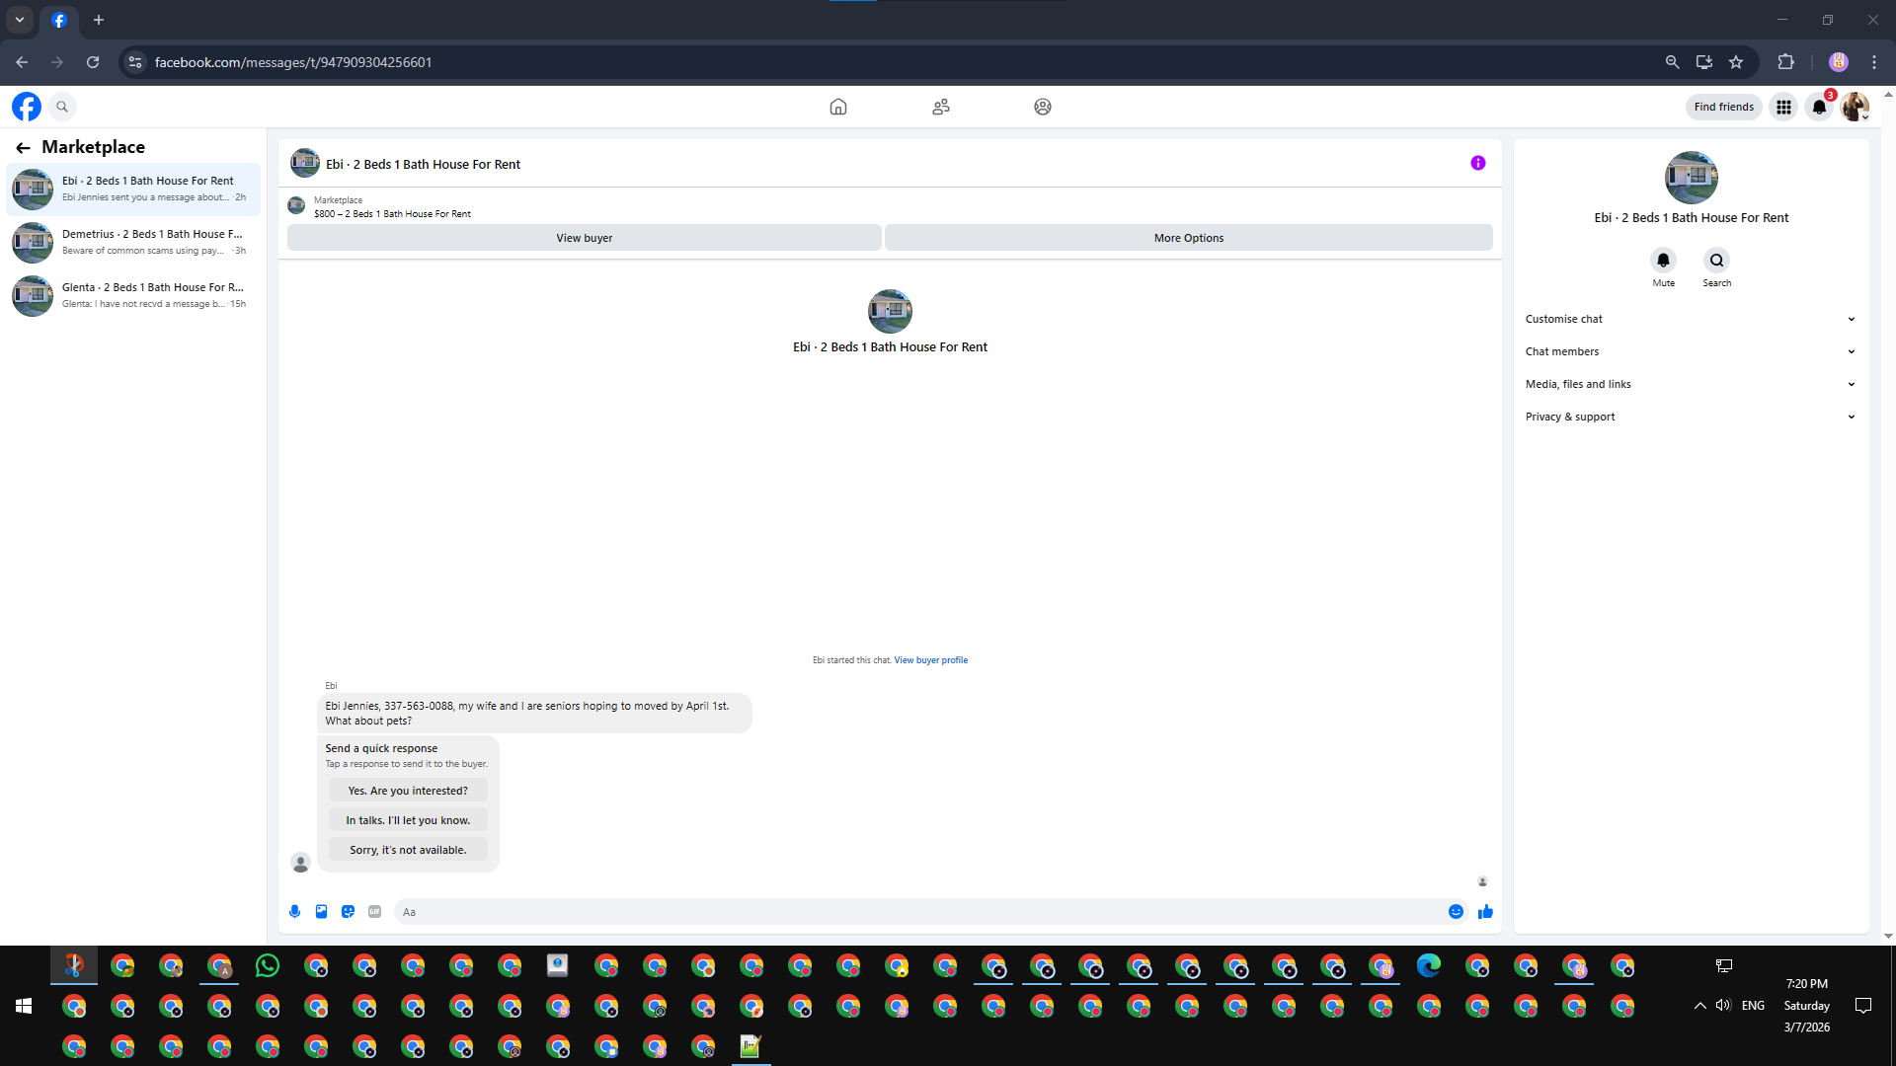This screenshot has width=1896, height=1066.
Task: Open the Facebook apps menu grid
Action: point(1783,107)
